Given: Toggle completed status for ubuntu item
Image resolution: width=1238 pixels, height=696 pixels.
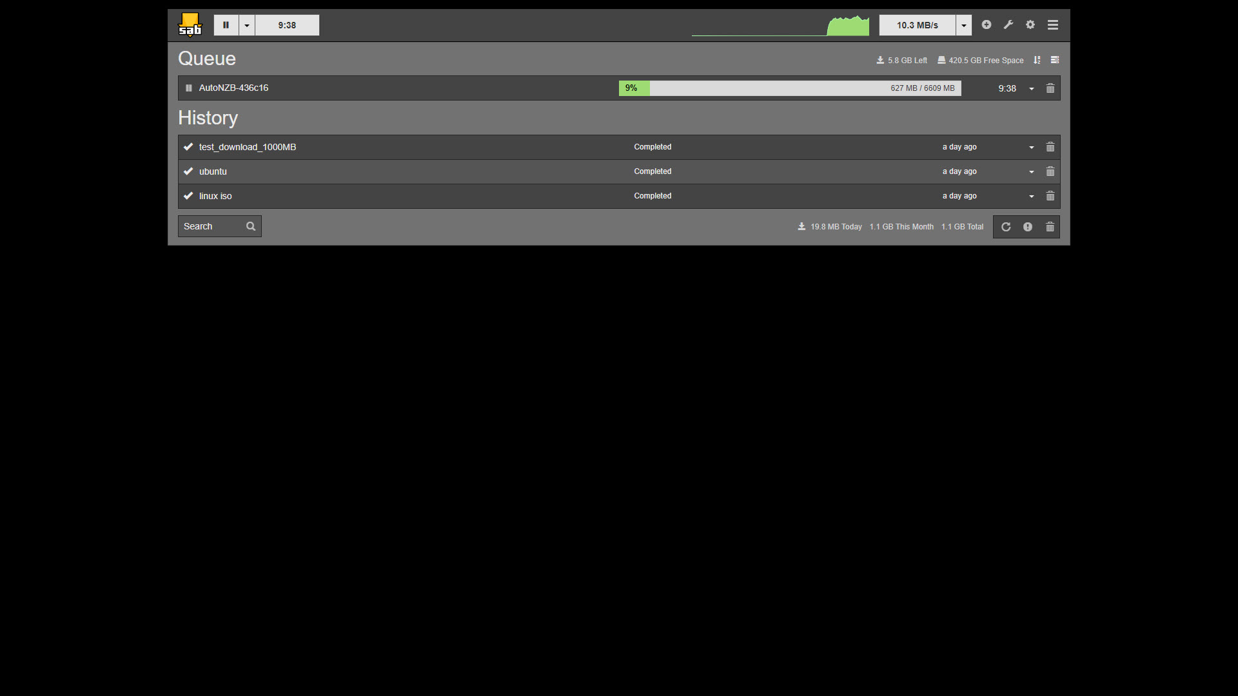Looking at the screenshot, I should pyautogui.click(x=188, y=171).
